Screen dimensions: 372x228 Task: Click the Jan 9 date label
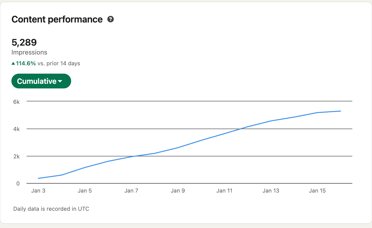pos(178,191)
